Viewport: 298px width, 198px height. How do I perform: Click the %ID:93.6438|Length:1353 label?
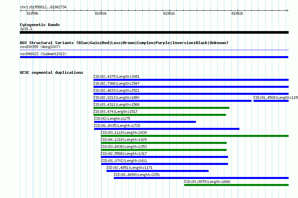point(124,147)
